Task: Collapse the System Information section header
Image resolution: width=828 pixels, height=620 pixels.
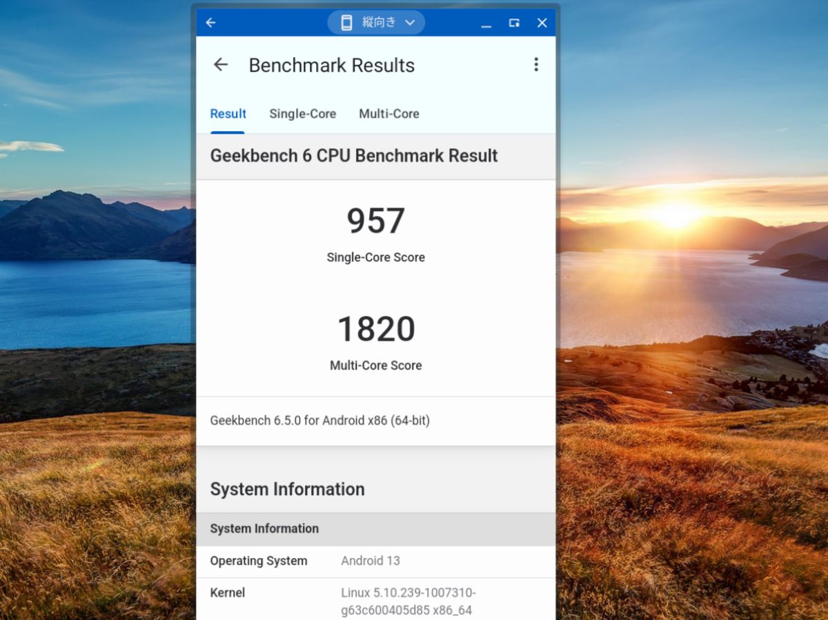Action: click(x=288, y=489)
